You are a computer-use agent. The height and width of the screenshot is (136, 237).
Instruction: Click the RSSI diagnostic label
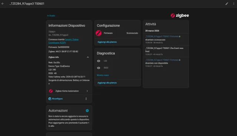106,68
